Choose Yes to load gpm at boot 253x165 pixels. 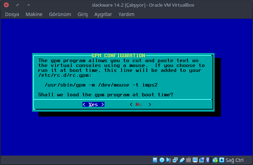93,104
